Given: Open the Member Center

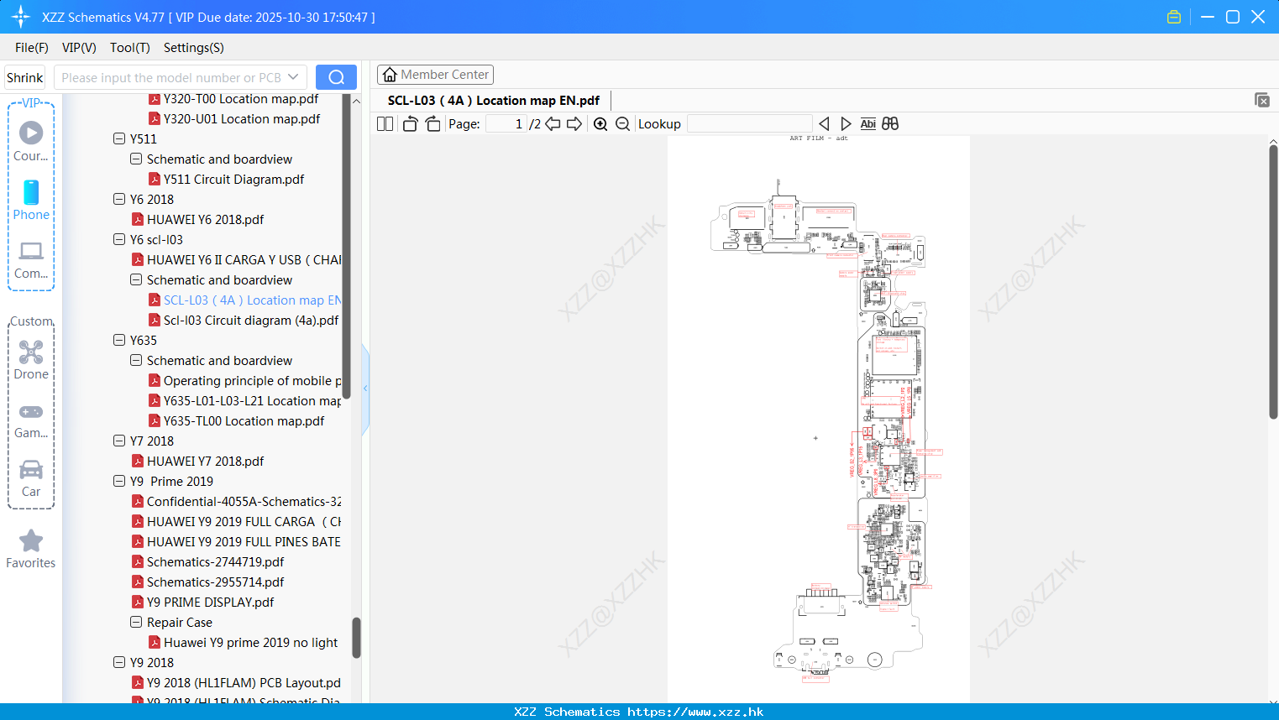Looking at the screenshot, I should click(x=435, y=75).
